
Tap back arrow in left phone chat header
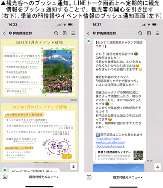click(5, 33)
